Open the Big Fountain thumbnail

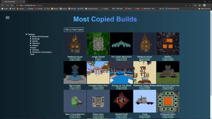pos(75,72)
